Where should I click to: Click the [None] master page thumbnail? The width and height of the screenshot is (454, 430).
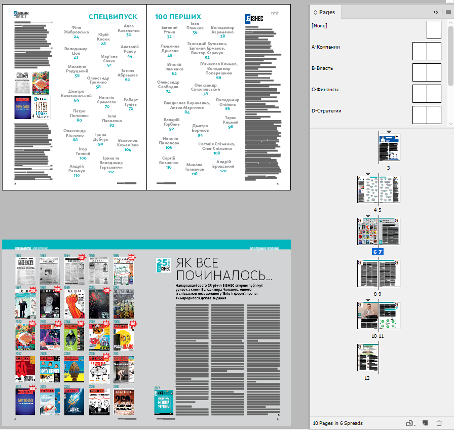pos(434,30)
